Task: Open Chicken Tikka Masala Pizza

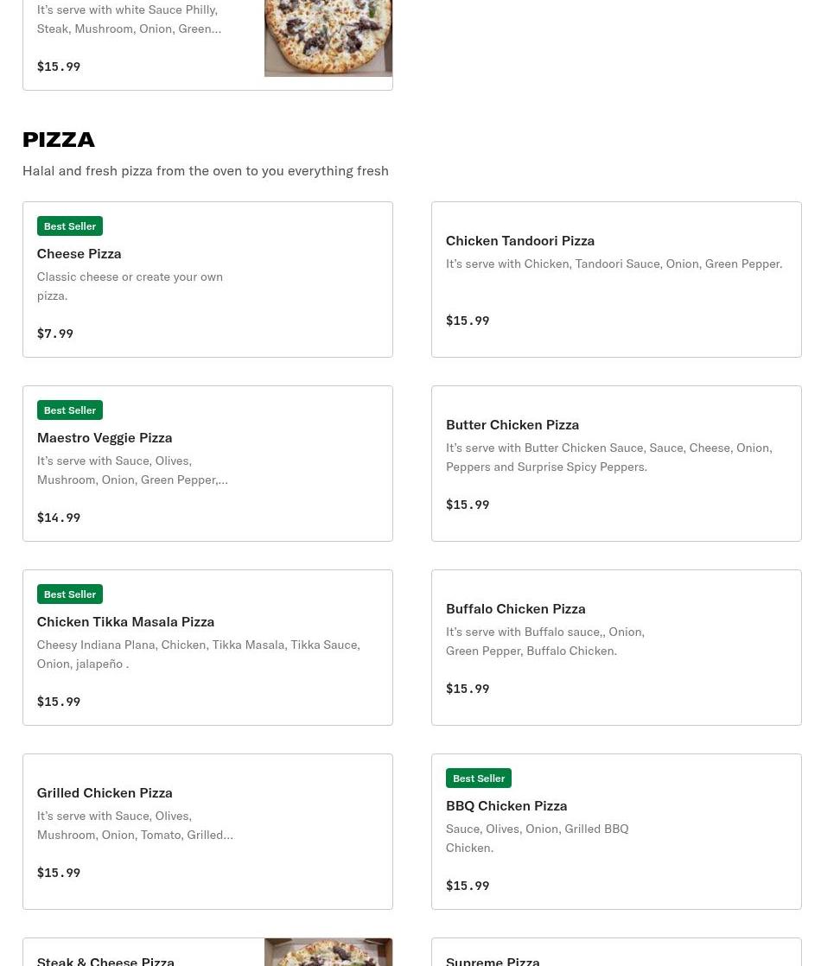Action: click(207, 647)
